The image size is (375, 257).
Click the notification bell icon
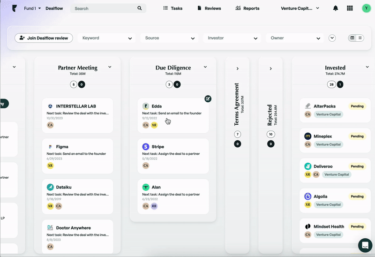(x=336, y=8)
